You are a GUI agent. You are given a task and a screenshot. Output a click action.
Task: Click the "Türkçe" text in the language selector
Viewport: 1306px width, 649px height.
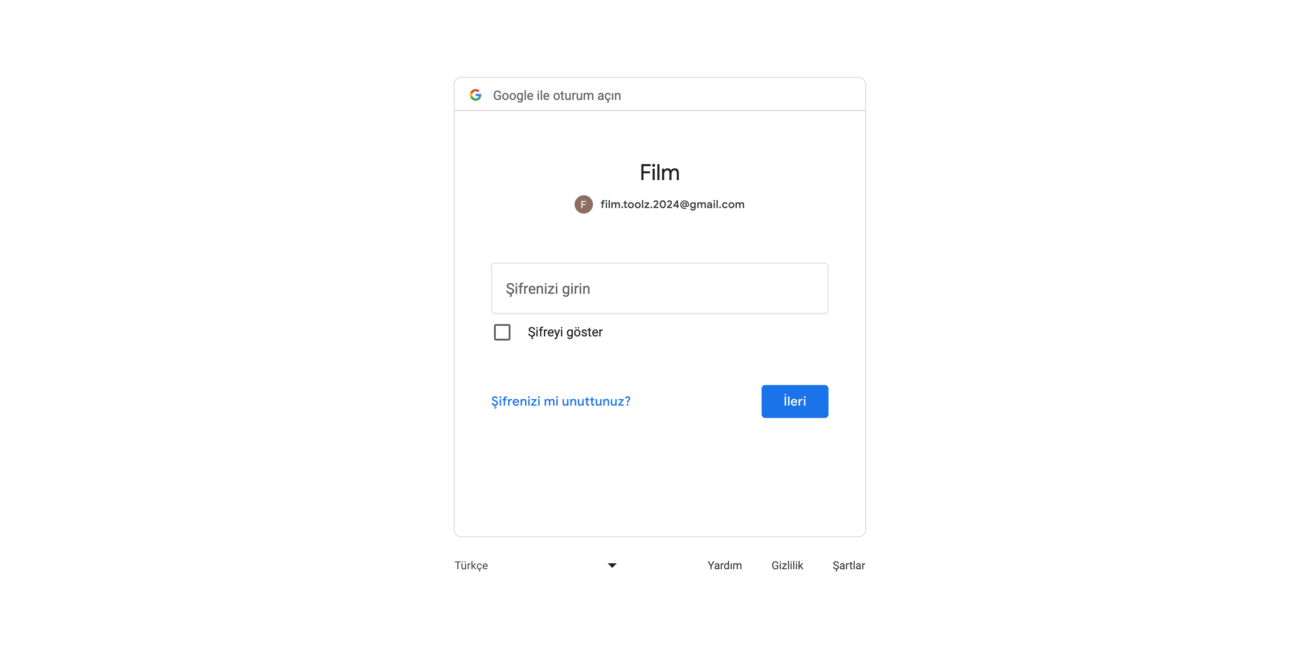(471, 565)
